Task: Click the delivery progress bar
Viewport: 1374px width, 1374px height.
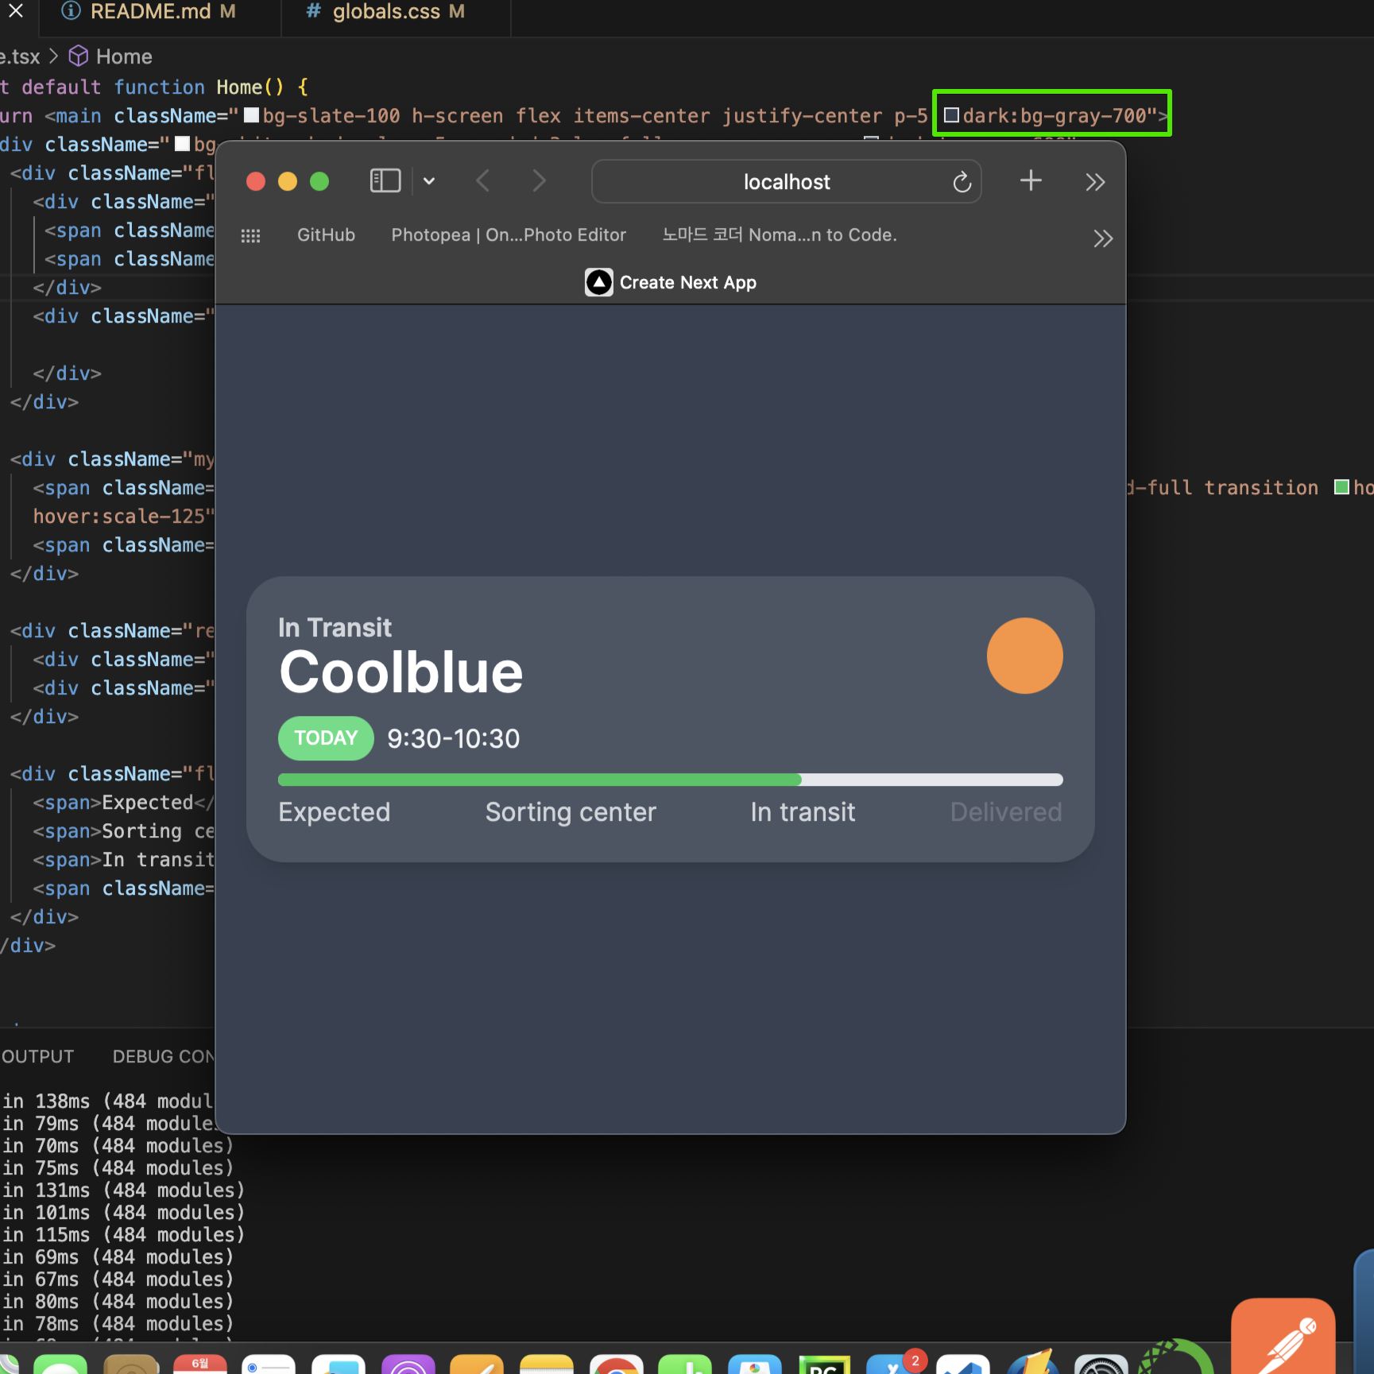Action: pyautogui.click(x=671, y=780)
